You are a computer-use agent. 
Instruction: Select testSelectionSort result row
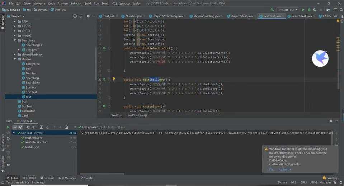(x=44, y=142)
